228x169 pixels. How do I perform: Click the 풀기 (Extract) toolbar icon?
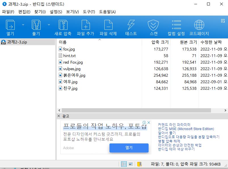coord(36,28)
